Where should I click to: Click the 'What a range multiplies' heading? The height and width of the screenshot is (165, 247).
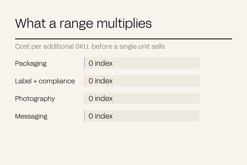click(x=83, y=23)
